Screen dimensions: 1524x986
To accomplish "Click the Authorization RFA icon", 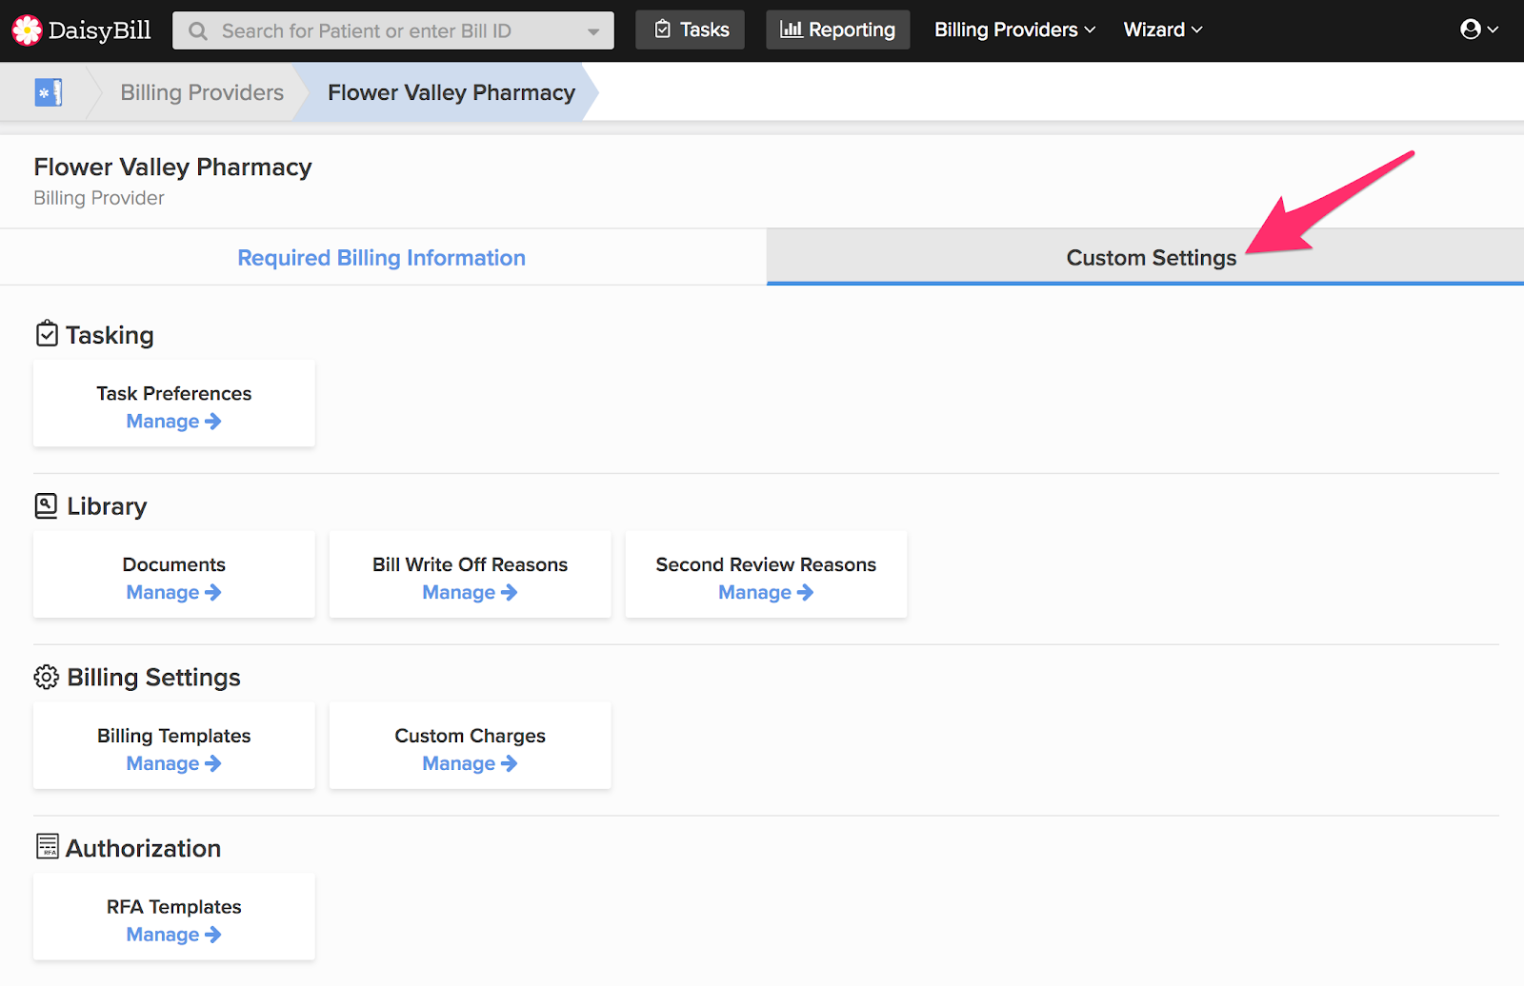I will point(47,846).
